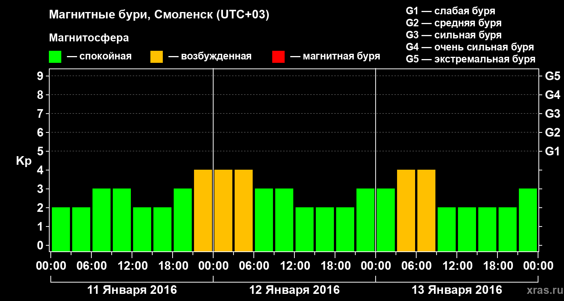
Task: Click the '0' value on Kp axis
Action: (41, 245)
